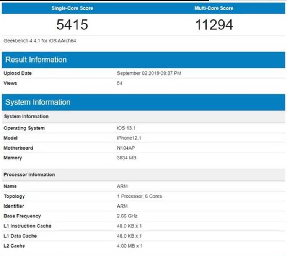The image size is (287, 256).
Task: Select the L1 Instruction Cache 48.0 KB x 1 value
Action: pyautogui.click(x=129, y=226)
